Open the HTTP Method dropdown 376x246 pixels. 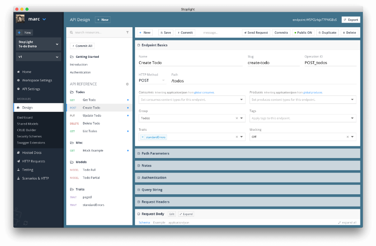click(153, 80)
